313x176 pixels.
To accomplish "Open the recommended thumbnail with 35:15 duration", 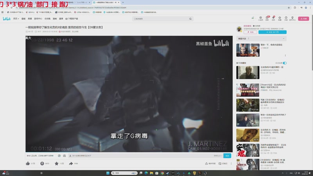I will [248, 135].
